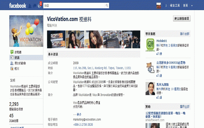Open friend requests icon in header
204x128 pixels.
pos(30,6)
